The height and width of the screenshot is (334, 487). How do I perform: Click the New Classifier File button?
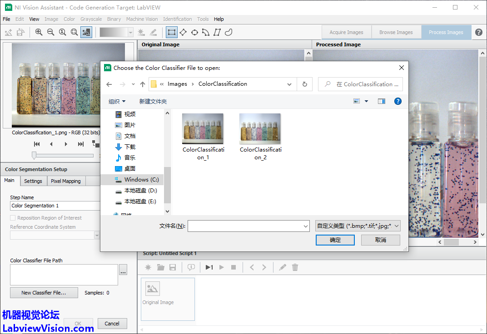[44, 293]
